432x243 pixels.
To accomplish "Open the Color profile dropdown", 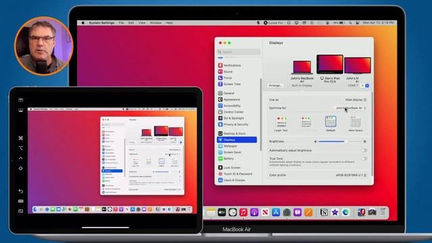I will [x=351, y=175].
